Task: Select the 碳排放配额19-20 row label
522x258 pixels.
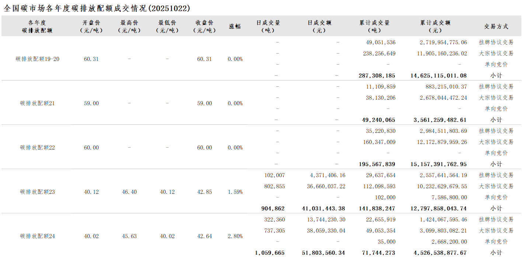Action: [x=38, y=59]
